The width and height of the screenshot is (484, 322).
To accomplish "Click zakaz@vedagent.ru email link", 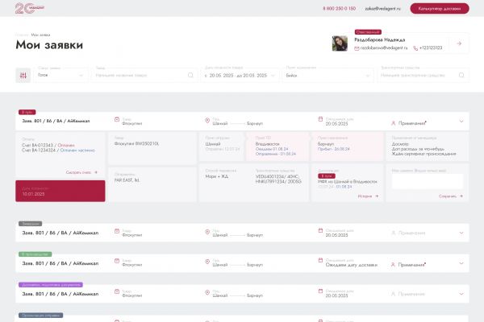I will (x=382, y=9).
